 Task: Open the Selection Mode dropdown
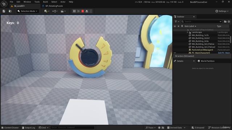[28, 11]
